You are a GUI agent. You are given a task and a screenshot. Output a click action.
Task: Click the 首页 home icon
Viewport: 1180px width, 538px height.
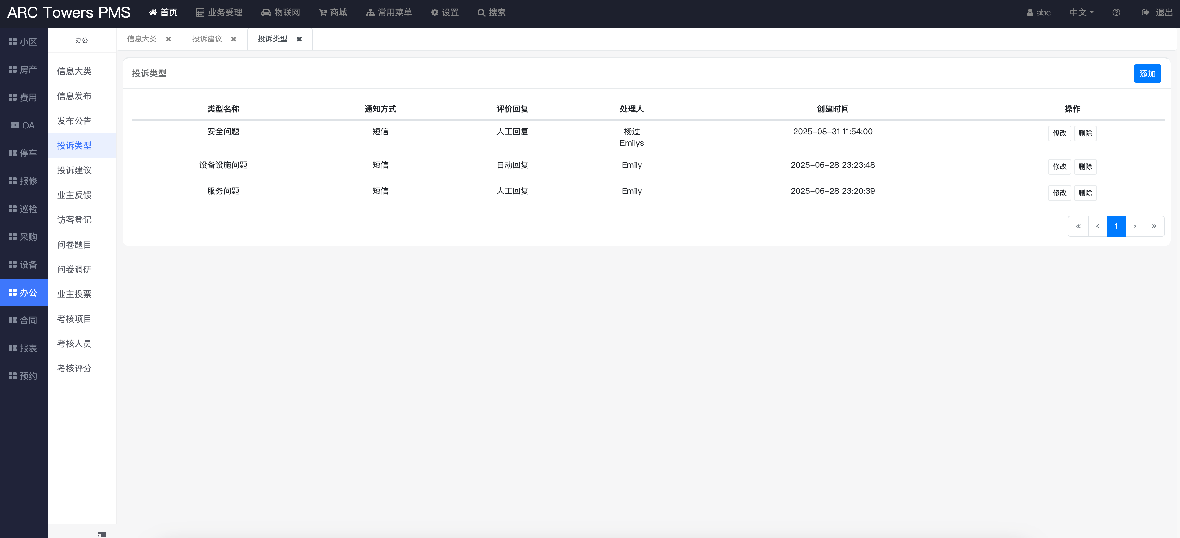click(x=153, y=13)
